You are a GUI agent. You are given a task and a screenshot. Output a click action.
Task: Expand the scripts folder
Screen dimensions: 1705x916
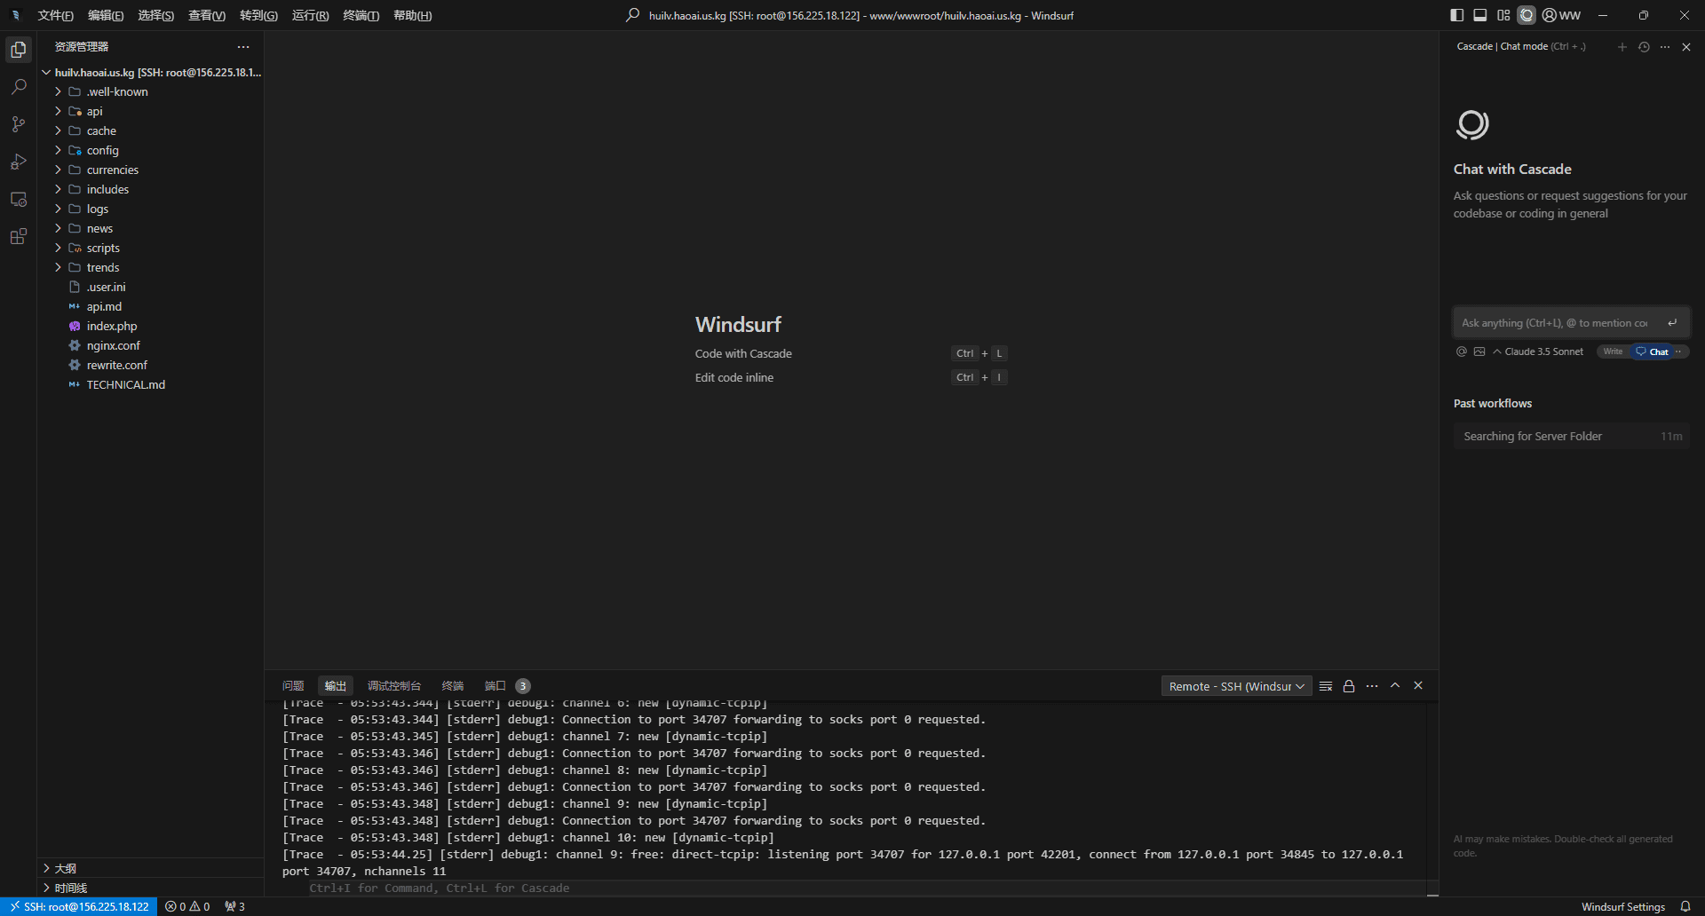coord(151,248)
